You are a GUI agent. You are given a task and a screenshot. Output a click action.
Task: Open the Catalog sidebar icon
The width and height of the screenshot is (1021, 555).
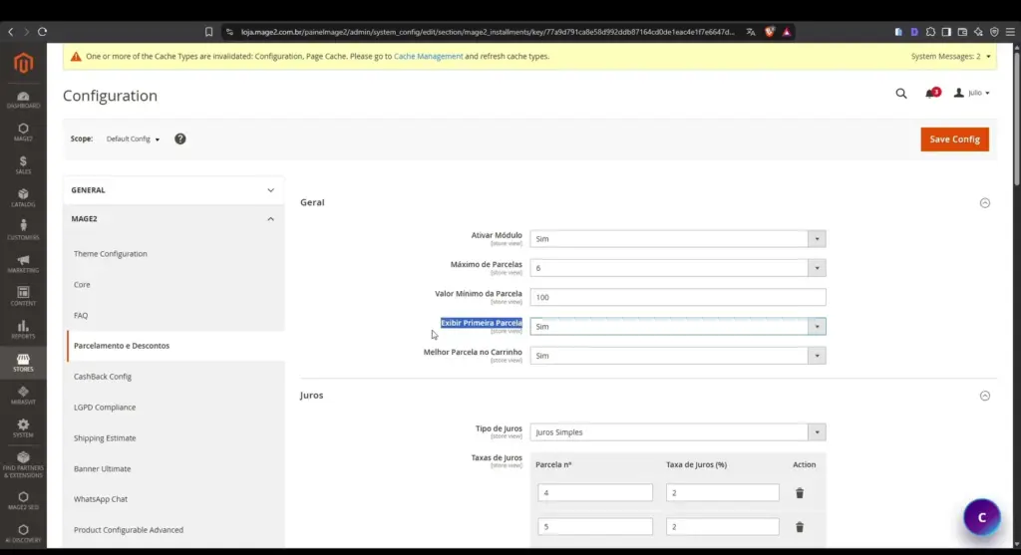24,198
